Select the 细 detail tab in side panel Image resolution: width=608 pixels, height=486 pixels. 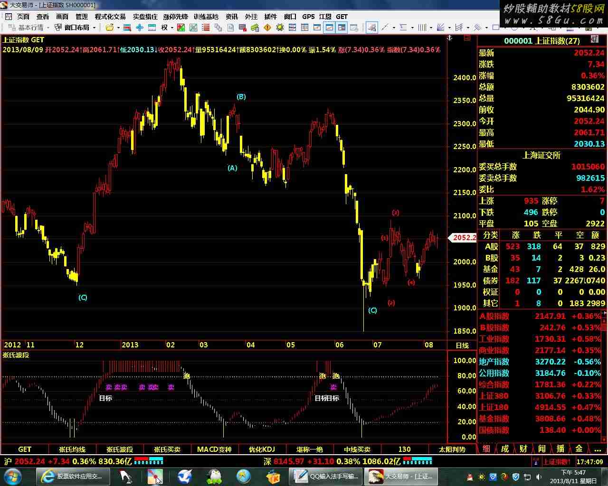[486, 449]
